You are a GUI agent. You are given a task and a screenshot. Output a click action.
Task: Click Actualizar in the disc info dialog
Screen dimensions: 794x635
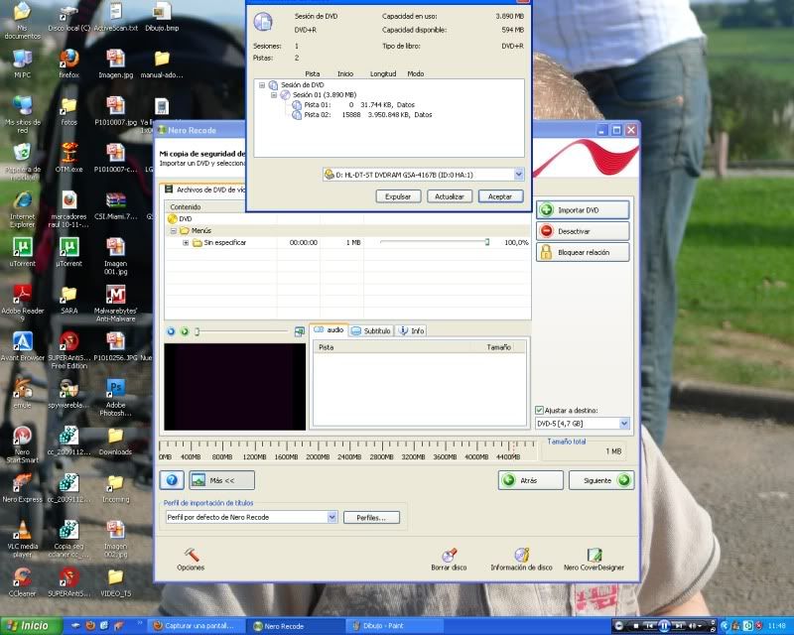450,196
